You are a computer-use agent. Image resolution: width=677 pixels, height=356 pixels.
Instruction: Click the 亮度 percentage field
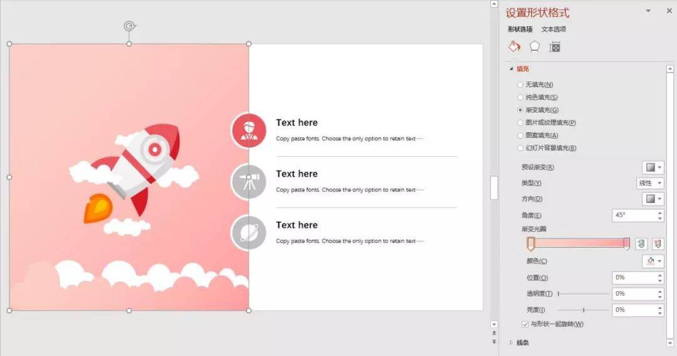pyautogui.click(x=634, y=310)
